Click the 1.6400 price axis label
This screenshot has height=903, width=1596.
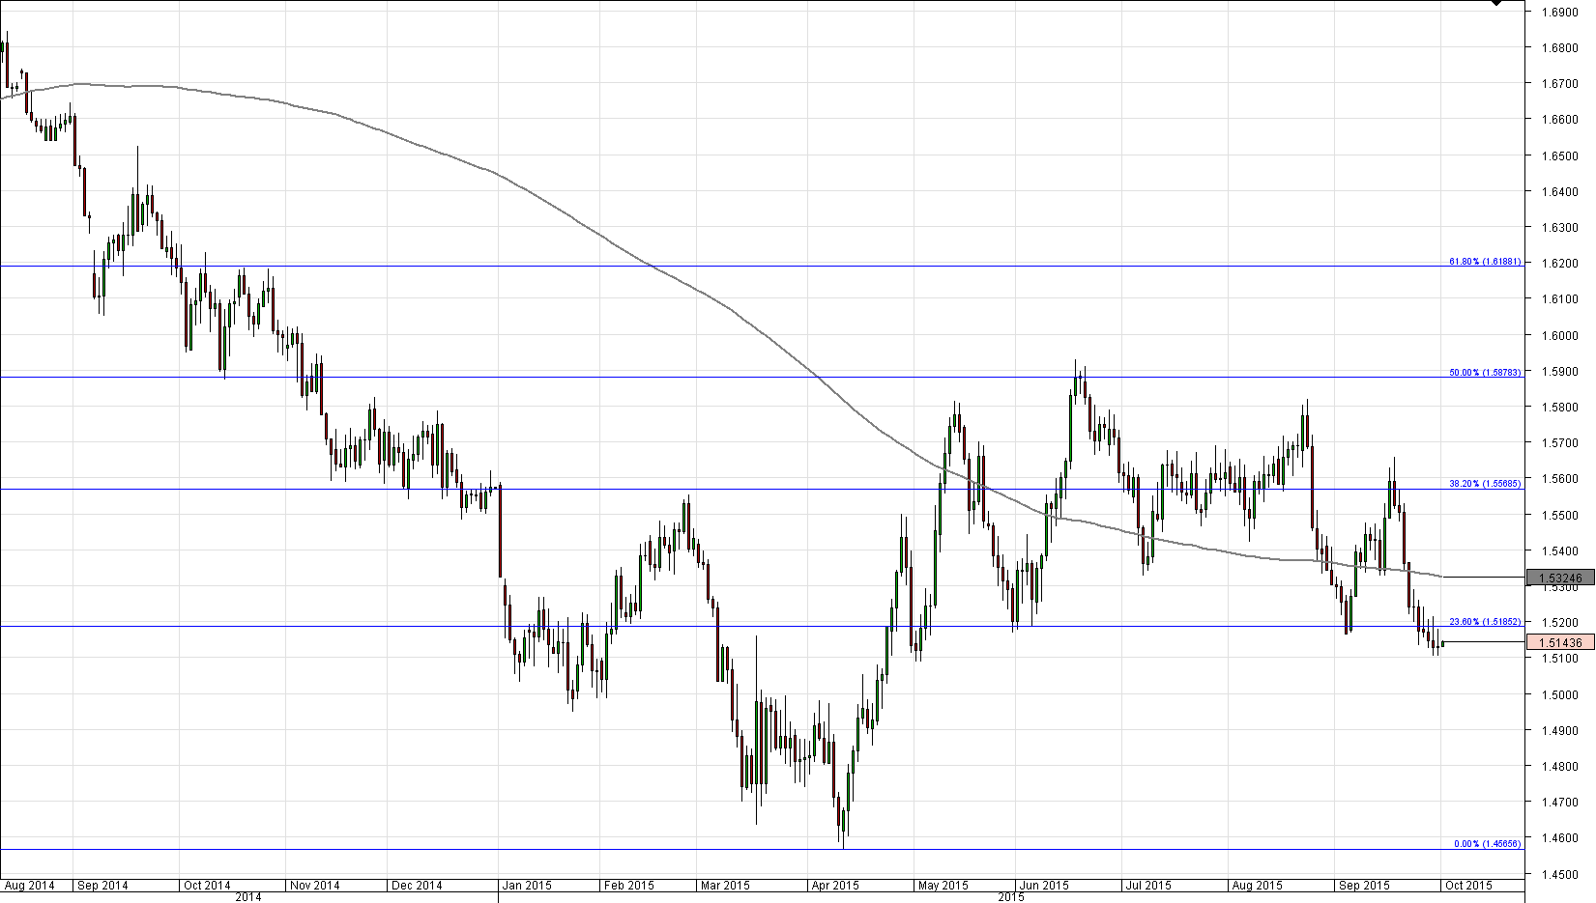(x=1560, y=192)
